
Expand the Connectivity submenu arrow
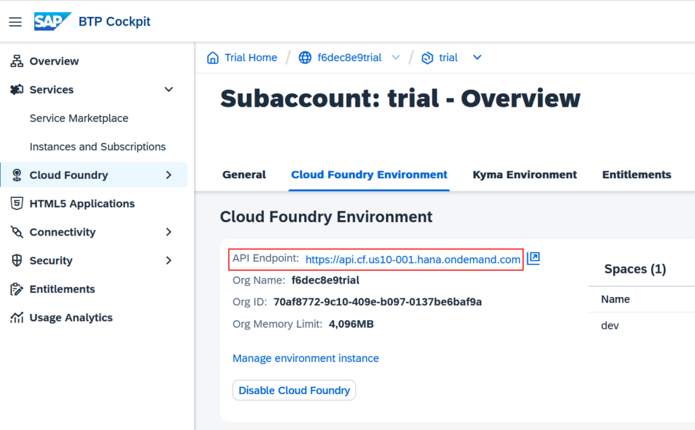[169, 232]
